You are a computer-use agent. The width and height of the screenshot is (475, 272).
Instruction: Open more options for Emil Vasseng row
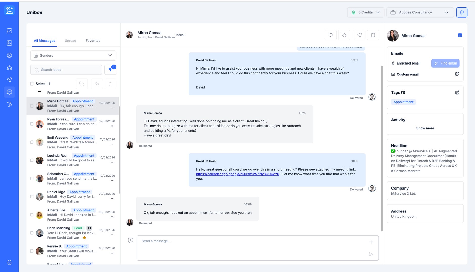click(x=113, y=144)
